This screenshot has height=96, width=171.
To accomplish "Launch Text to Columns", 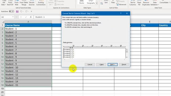I will (133, 3).
